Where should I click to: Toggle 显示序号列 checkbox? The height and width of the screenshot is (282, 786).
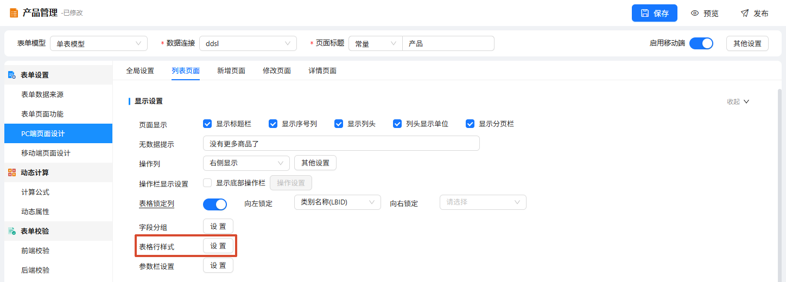tap(273, 124)
